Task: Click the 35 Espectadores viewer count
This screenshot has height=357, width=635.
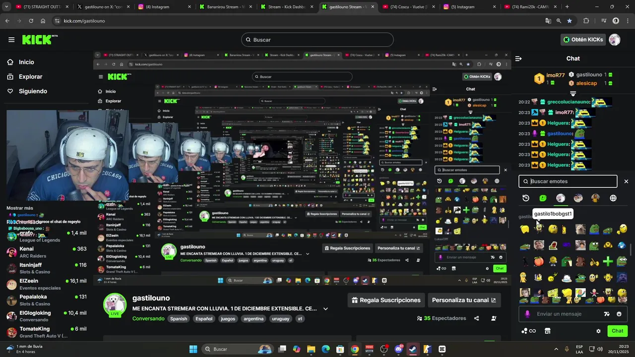Action: click(442, 318)
